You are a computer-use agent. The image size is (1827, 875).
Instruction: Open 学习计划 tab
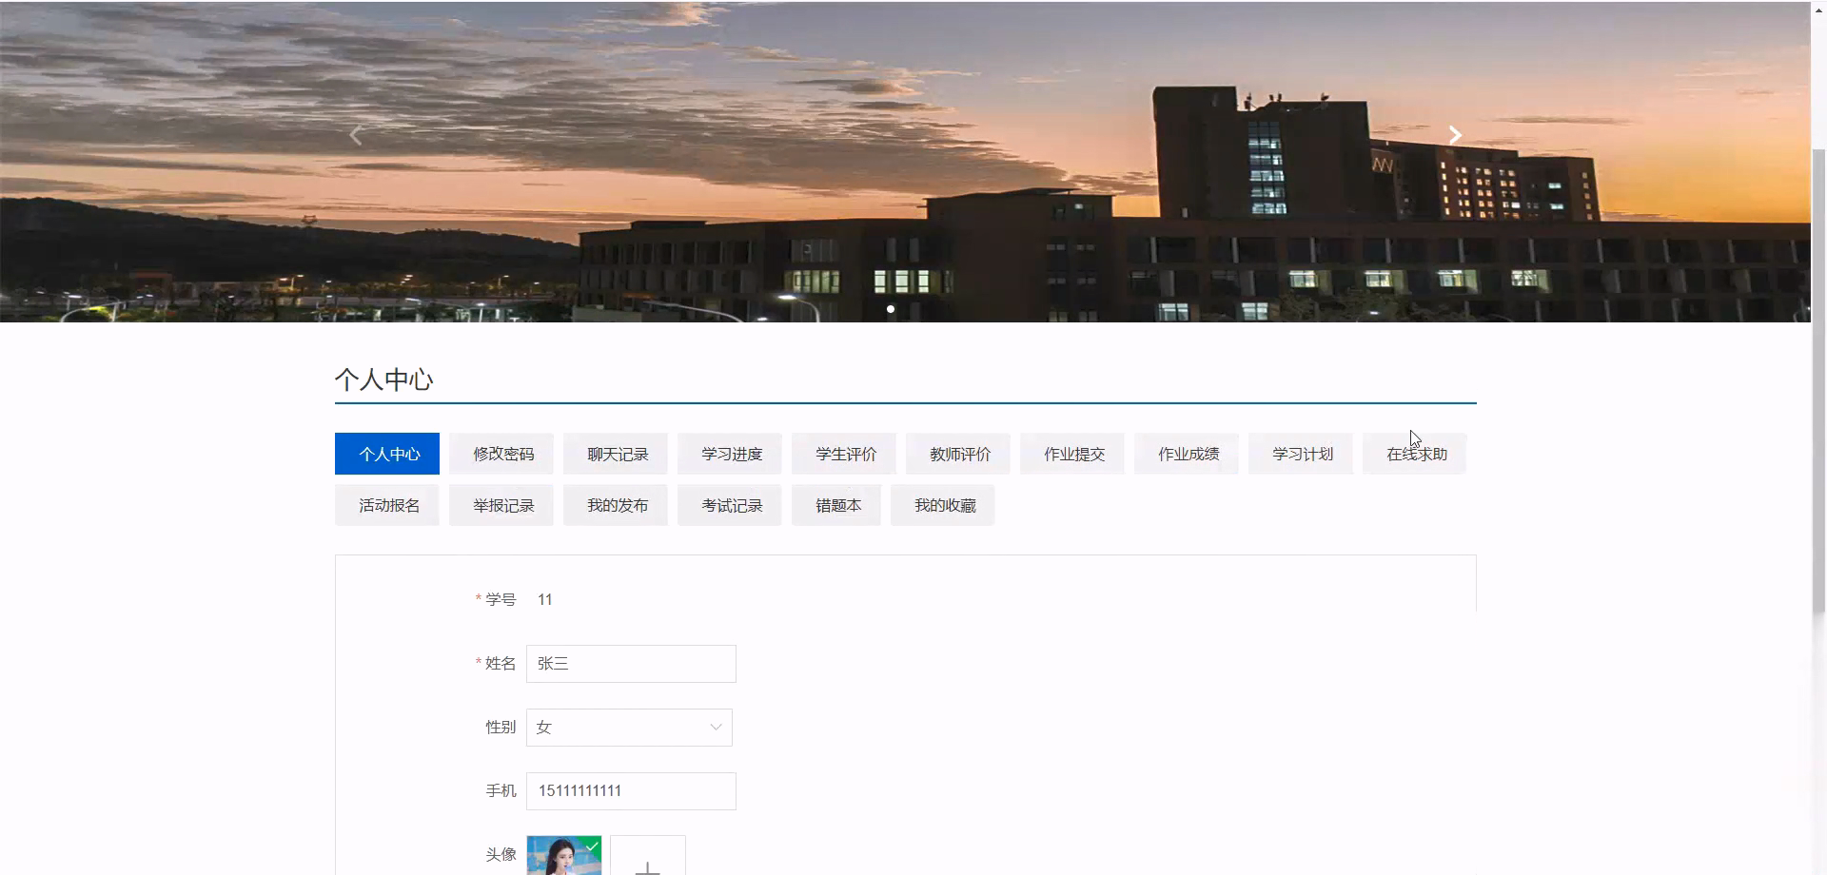(1301, 454)
